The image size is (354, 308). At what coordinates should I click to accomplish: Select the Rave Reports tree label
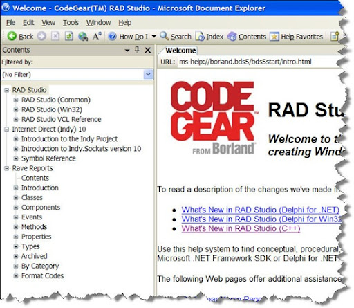pyautogui.click(x=32, y=168)
